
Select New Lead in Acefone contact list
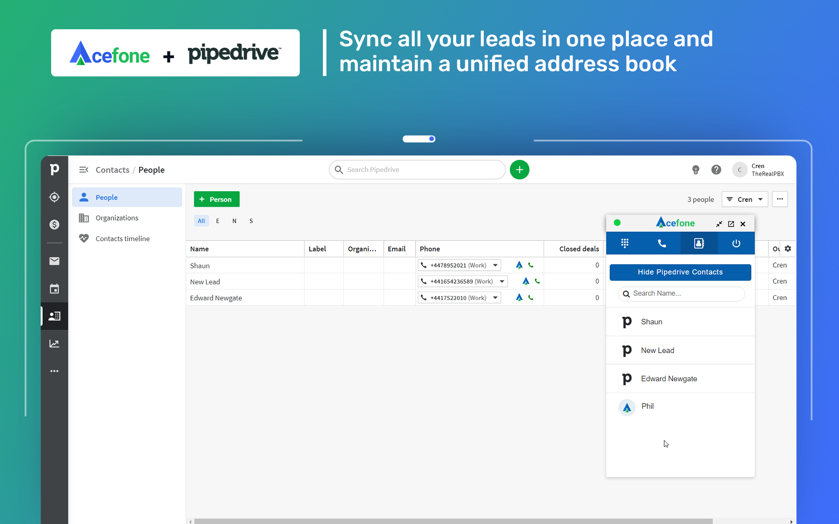(680, 350)
